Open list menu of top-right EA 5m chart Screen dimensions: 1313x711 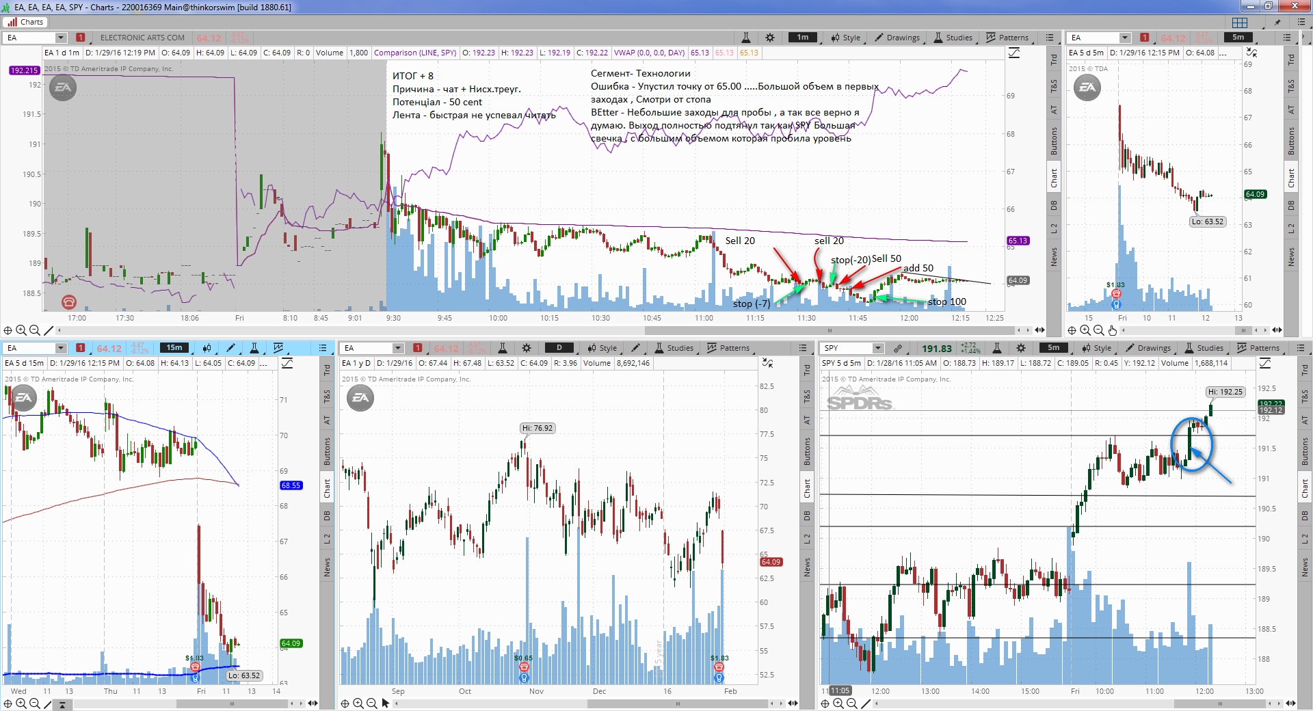pos(1287,38)
